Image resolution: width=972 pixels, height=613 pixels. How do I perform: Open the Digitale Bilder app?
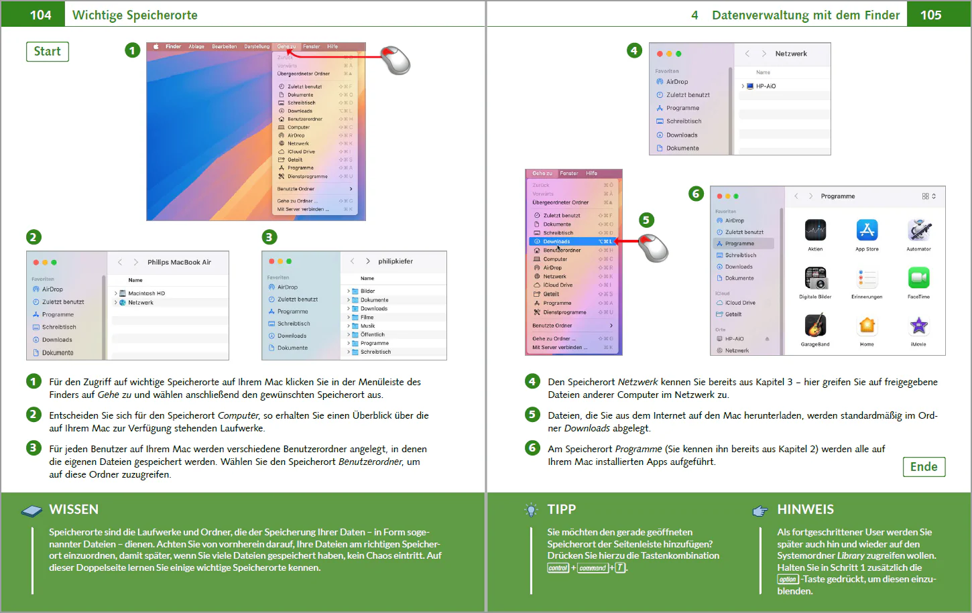[815, 278]
